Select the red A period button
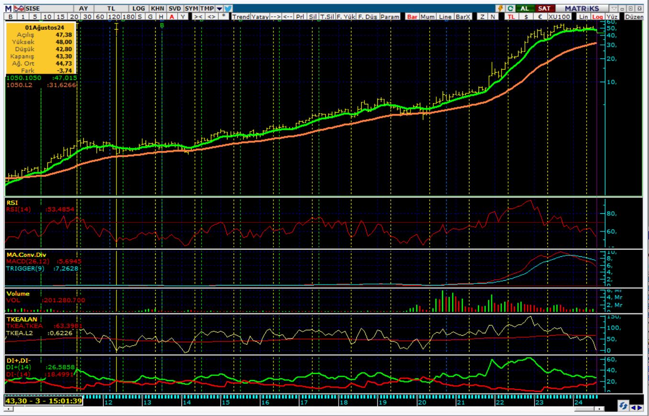The width and height of the screenshot is (649, 416). pyautogui.click(x=171, y=16)
